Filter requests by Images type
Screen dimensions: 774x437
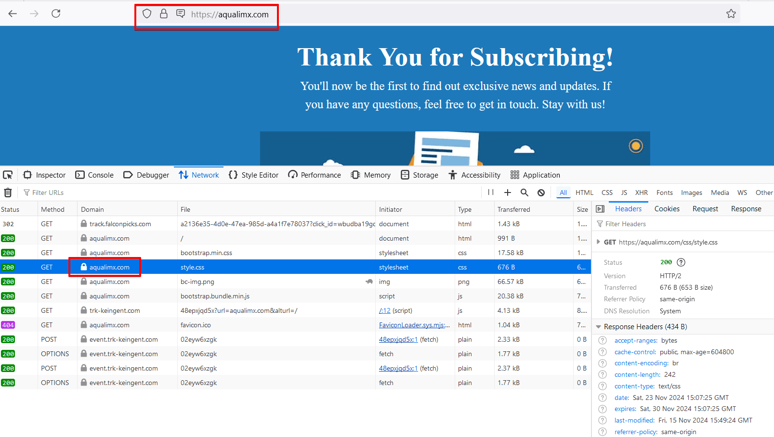point(692,193)
